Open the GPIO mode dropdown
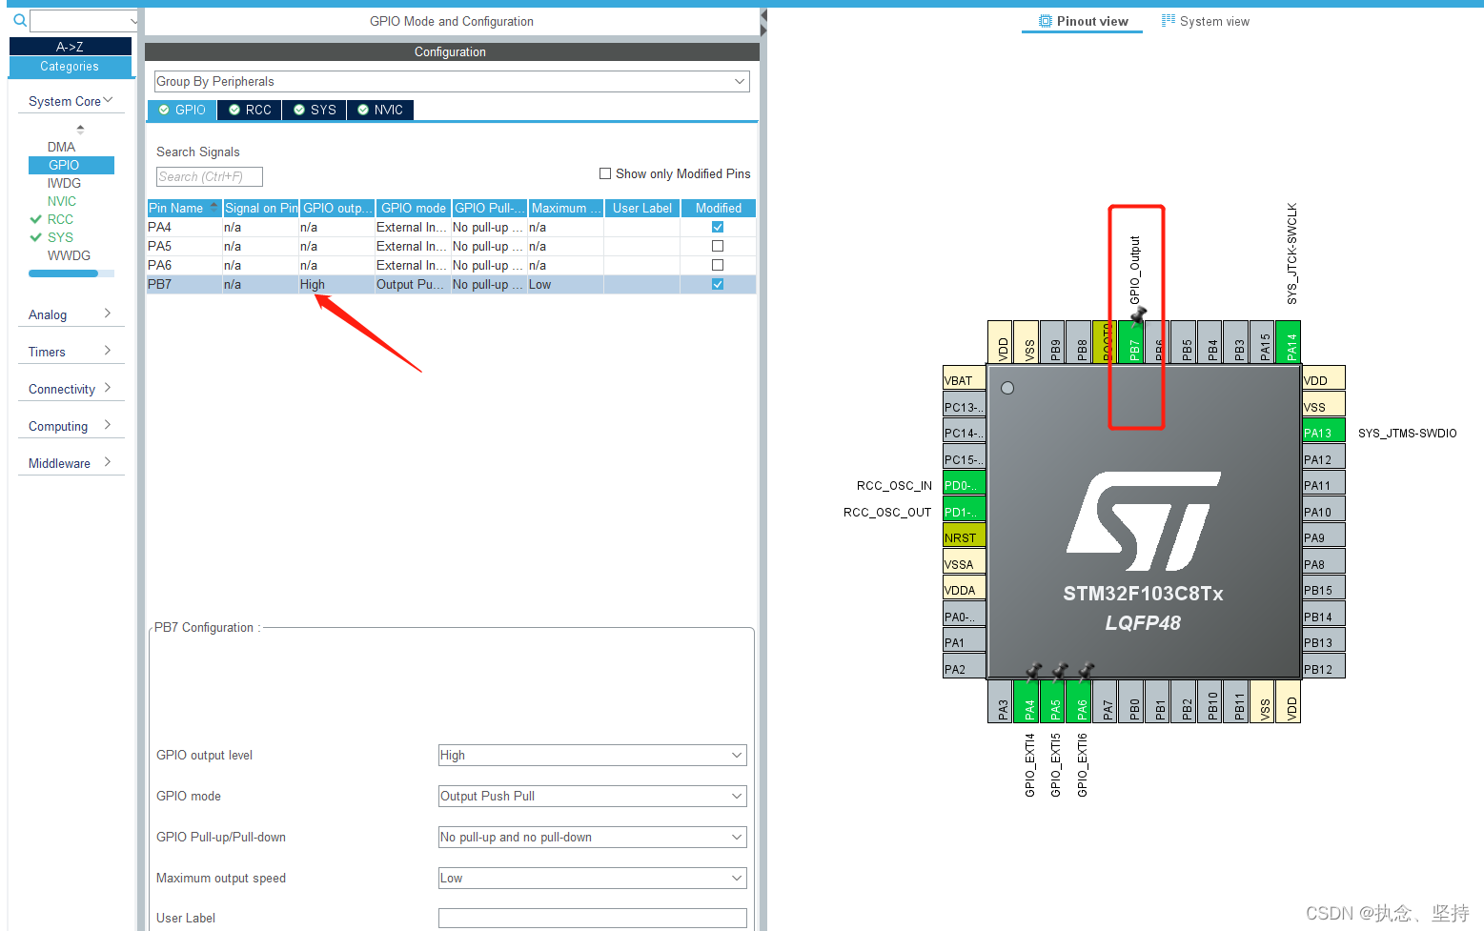 click(x=592, y=797)
